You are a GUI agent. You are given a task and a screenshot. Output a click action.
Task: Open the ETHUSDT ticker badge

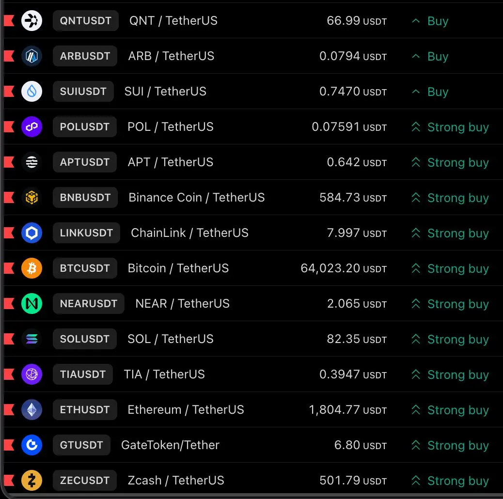click(x=85, y=409)
